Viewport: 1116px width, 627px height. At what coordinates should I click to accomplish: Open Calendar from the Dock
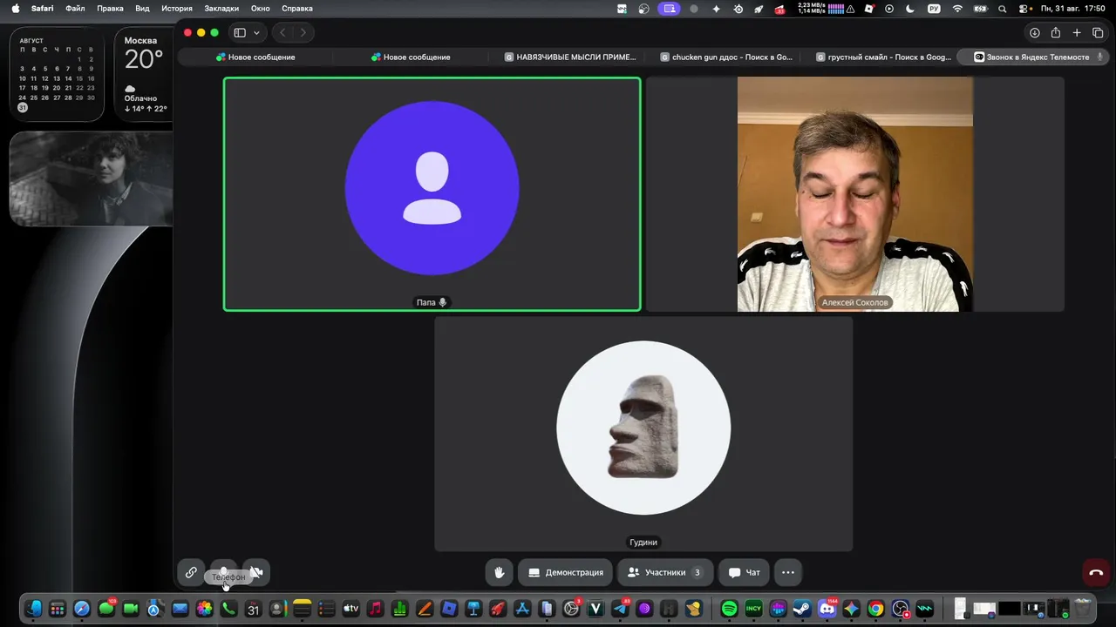(x=253, y=609)
